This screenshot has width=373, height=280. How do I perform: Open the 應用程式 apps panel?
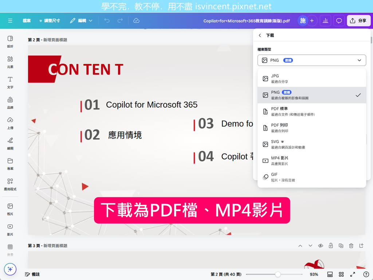click(10, 184)
